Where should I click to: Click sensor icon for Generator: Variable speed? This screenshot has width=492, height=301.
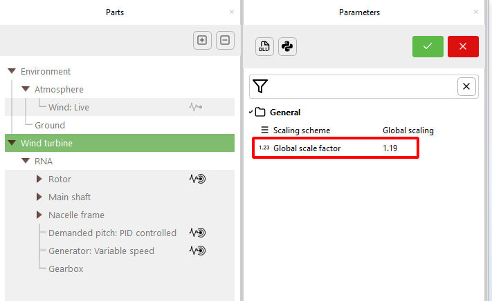197,251
